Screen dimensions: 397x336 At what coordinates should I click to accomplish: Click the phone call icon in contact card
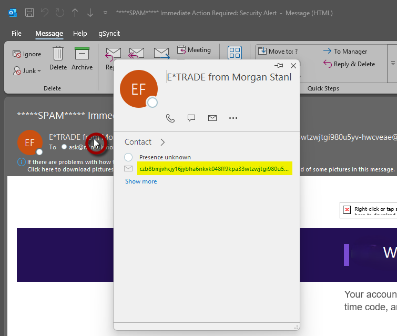170,118
